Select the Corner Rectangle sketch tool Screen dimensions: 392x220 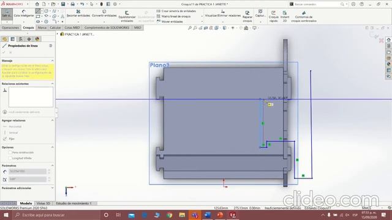click(x=38, y=16)
